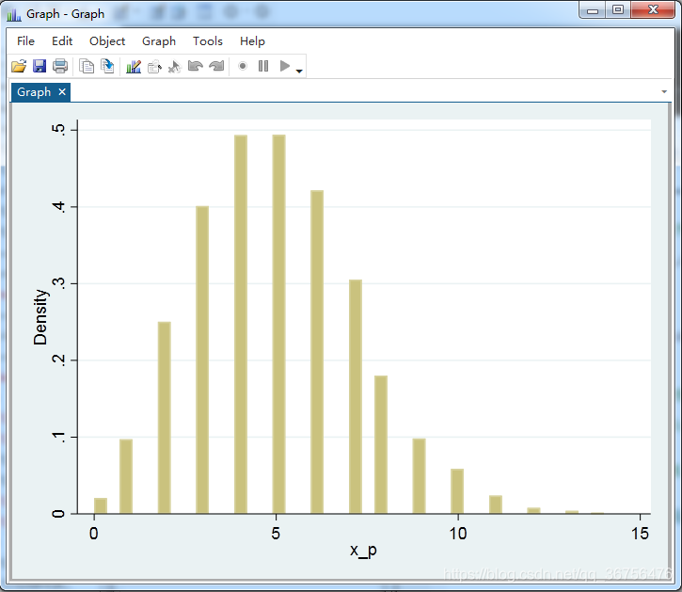Expand the play recording dropdown arrow
Image resolution: width=682 pixels, height=592 pixels.
pos(299,71)
